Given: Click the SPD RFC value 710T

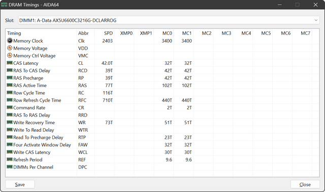Looking at the screenshot, I should tap(108, 100).
